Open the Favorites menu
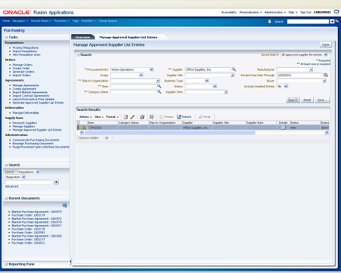341x273 pixels. 62,21
